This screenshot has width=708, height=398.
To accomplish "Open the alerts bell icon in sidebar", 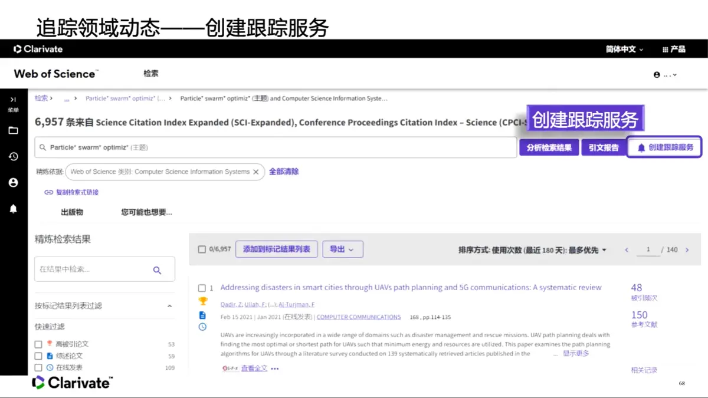I will [13, 209].
